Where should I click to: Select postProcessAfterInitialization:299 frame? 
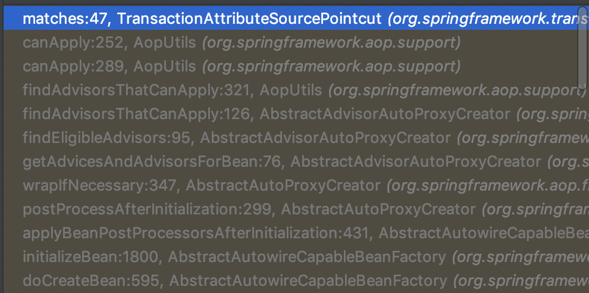149,210
